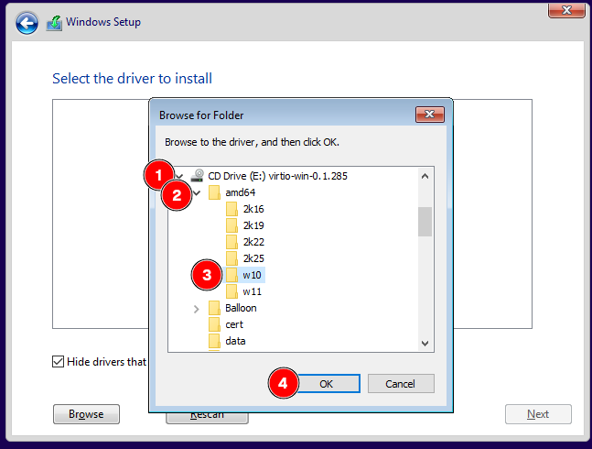Image resolution: width=592 pixels, height=449 pixels.
Task: Cancel the Browse for Folder dialog
Action: click(x=401, y=384)
